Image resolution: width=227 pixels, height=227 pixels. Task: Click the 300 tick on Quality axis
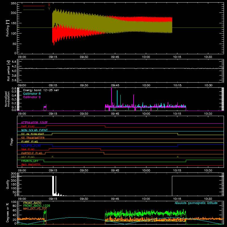tap(13, 174)
